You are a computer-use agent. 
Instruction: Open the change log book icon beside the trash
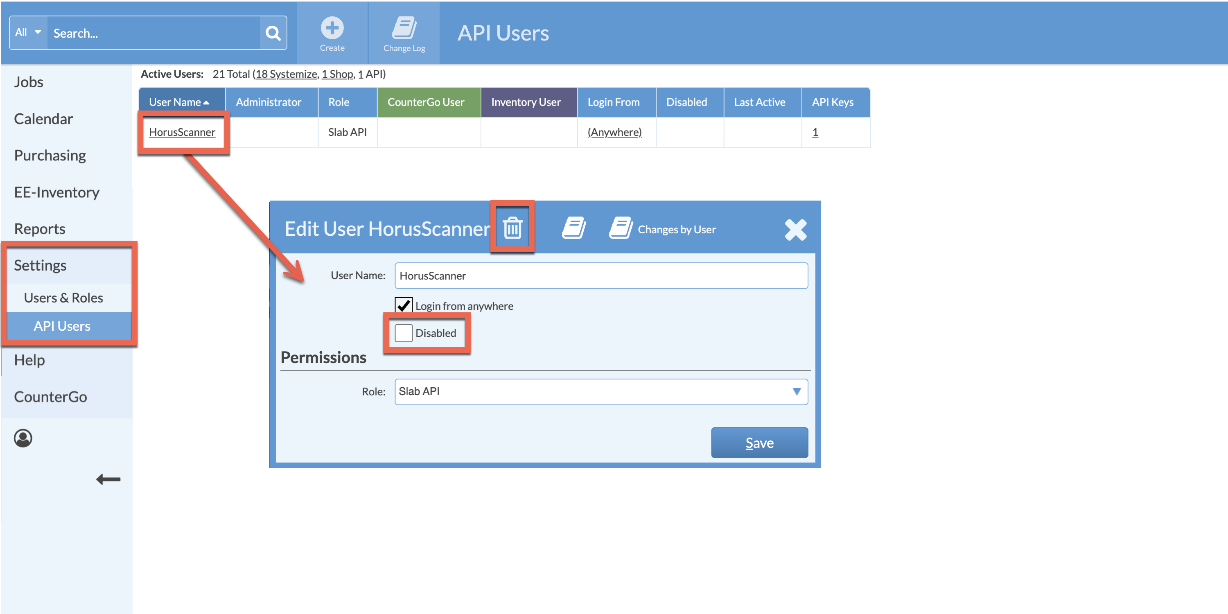pyautogui.click(x=574, y=228)
